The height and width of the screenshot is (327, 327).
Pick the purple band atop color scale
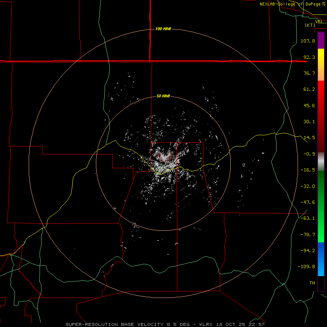point(321,40)
